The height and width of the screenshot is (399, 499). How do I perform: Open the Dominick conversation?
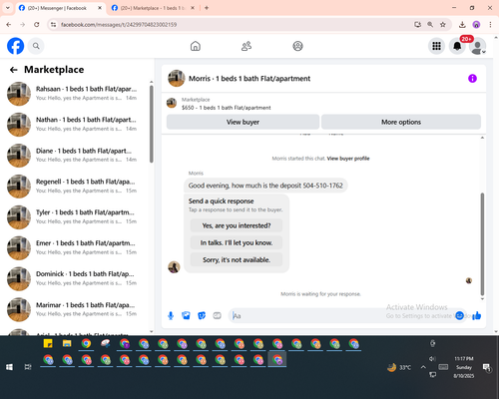77,278
